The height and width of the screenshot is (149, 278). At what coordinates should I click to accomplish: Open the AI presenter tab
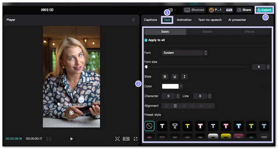[x=237, y=20]
